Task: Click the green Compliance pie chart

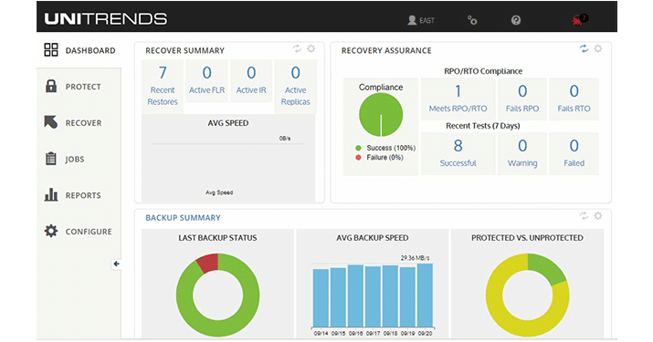Action: tap(381, 115)
